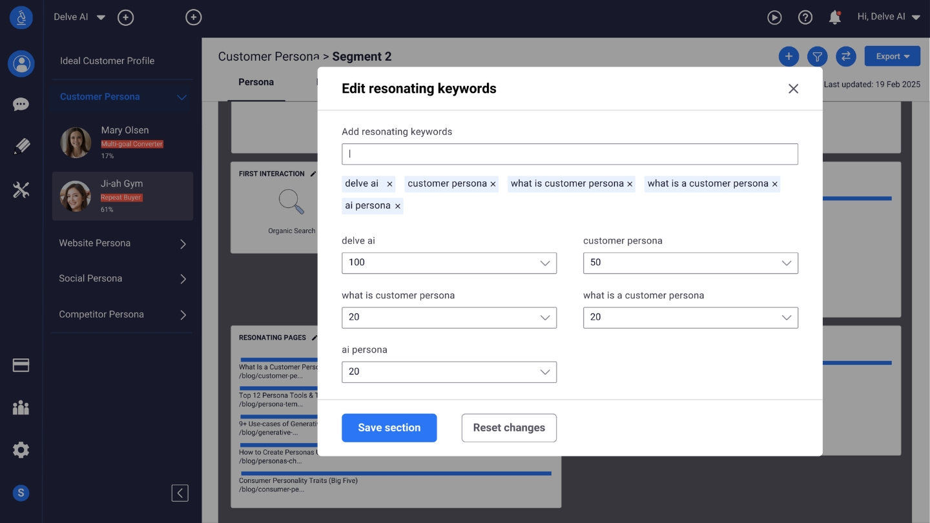Open the chat bubble sidebar icon
Screen dimensions: 930x523
(21, 105)
